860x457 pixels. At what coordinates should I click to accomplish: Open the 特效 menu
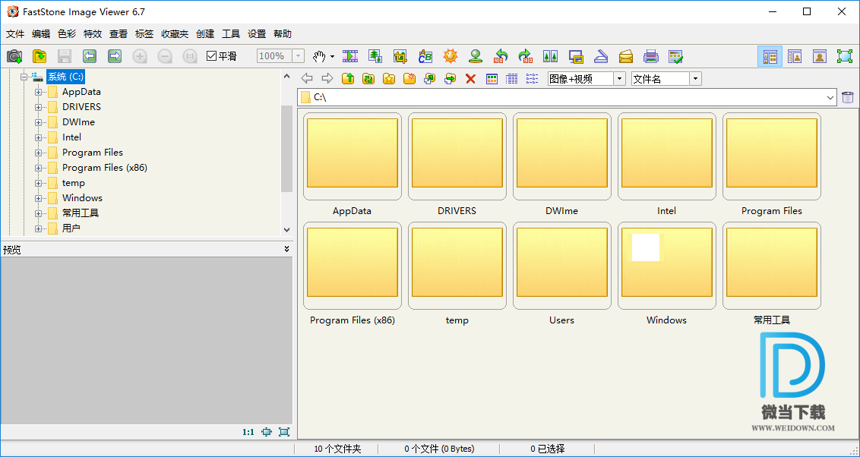point(93,34)
